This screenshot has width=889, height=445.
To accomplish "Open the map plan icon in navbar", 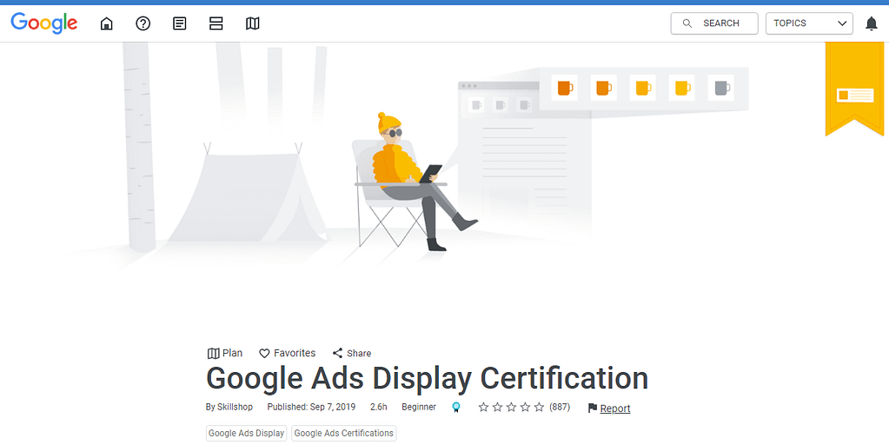I will click(252, 23).
